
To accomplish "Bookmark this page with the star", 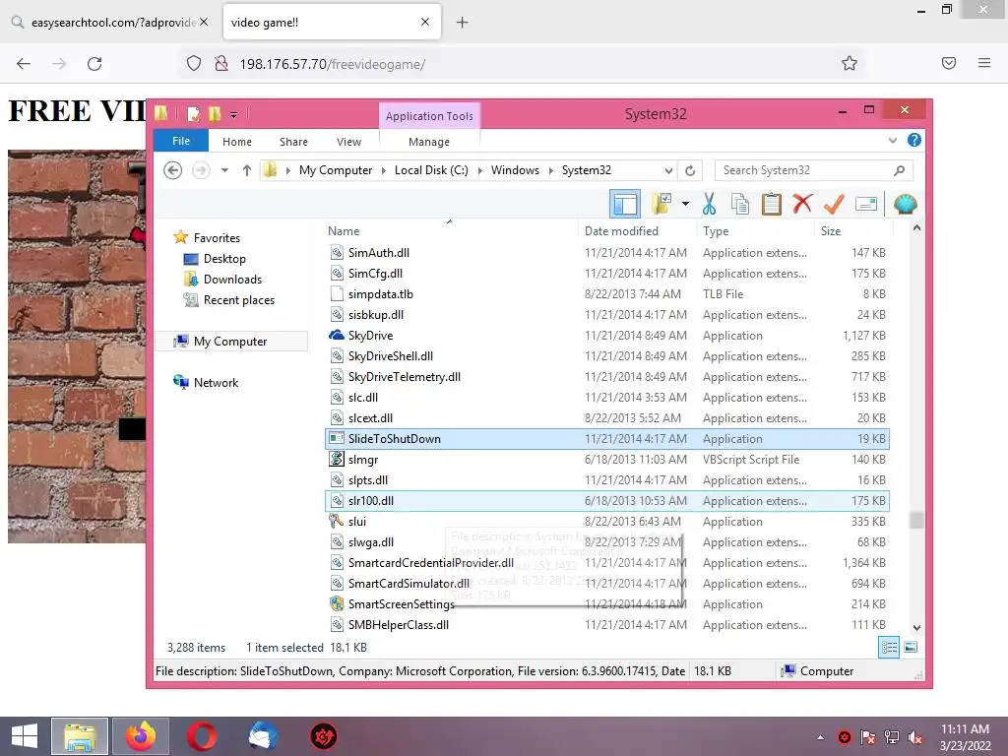I will (x=850, y=63).
